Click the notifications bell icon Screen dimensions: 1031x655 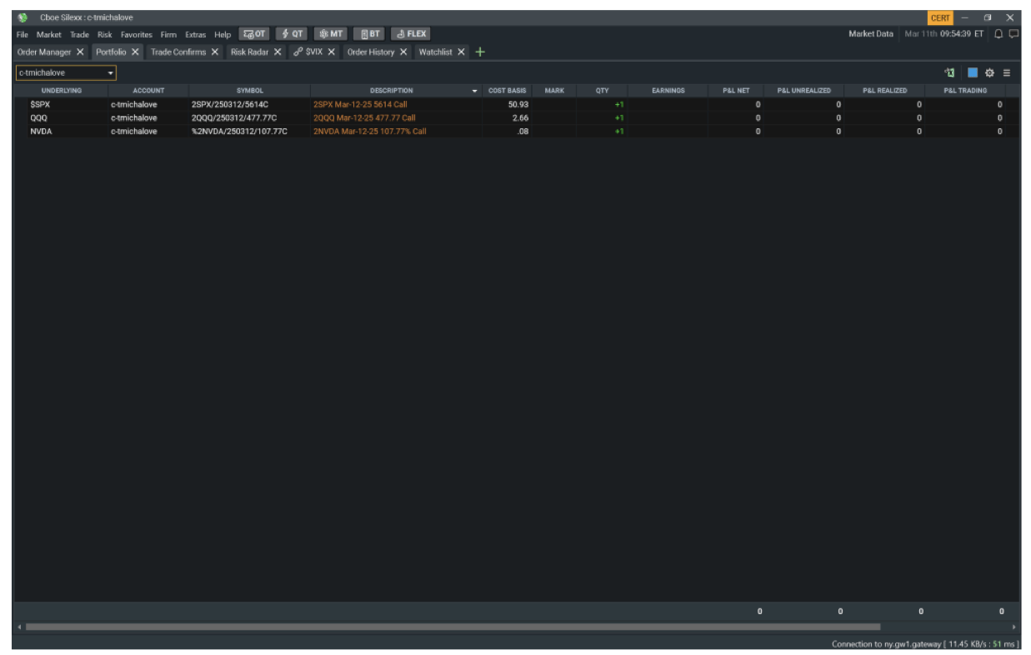(x=998, y=34)
